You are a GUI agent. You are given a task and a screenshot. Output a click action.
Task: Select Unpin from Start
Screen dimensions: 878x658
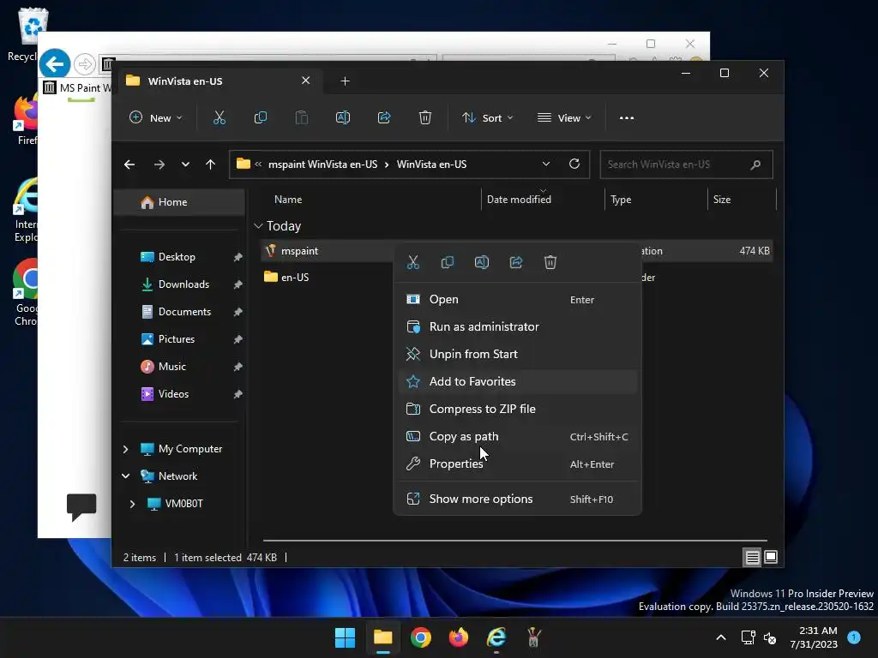[517, 354]
